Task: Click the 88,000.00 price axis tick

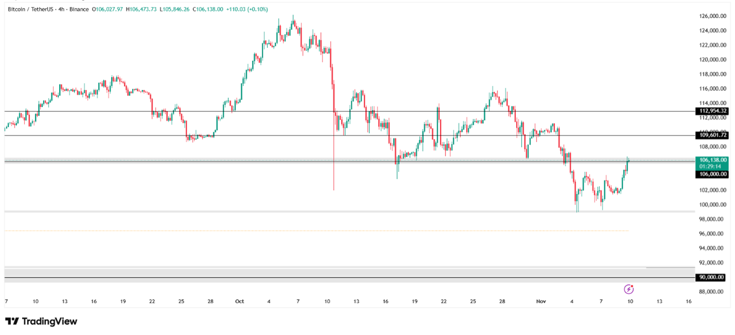Action: pos(712,292)
